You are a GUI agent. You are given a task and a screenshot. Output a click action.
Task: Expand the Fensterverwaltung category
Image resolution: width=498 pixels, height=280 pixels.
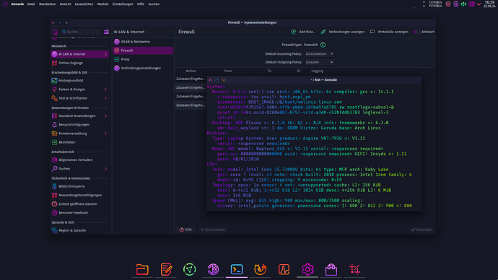(79, 134)
